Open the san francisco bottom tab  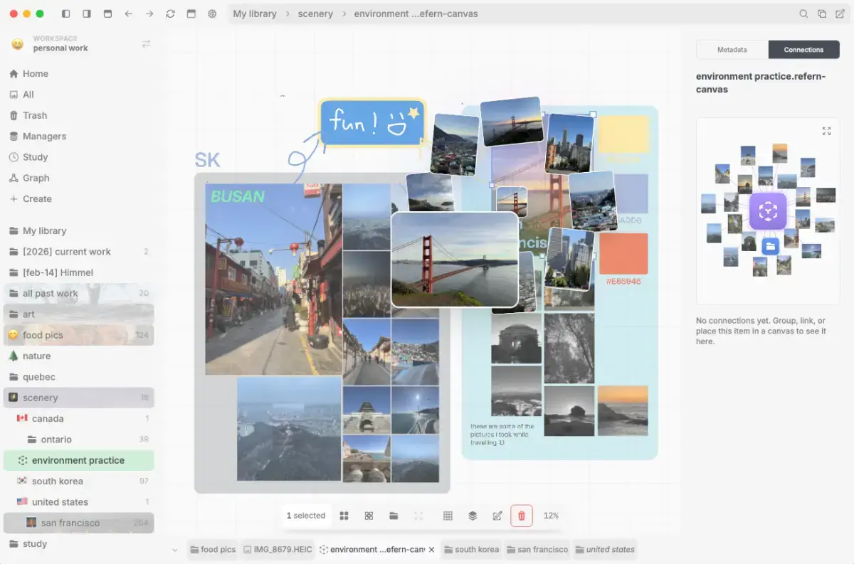pos(537,550)
